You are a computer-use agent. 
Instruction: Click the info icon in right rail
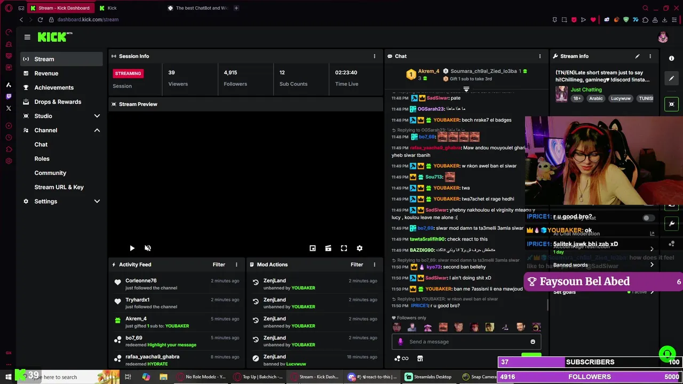672,58
